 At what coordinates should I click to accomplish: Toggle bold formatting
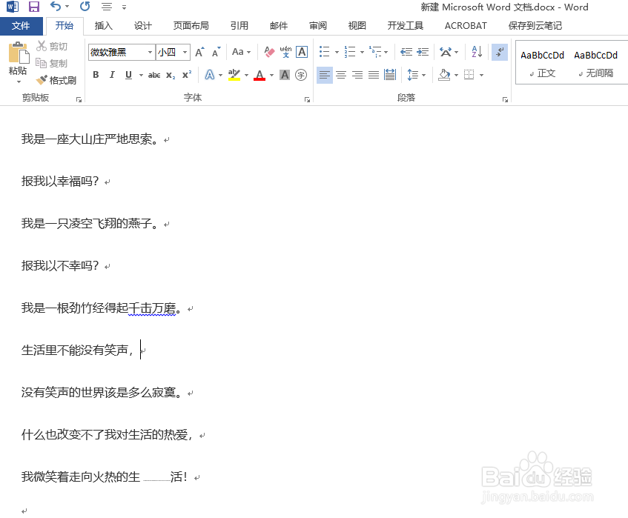pyautogui.click(x=95, y=75)
